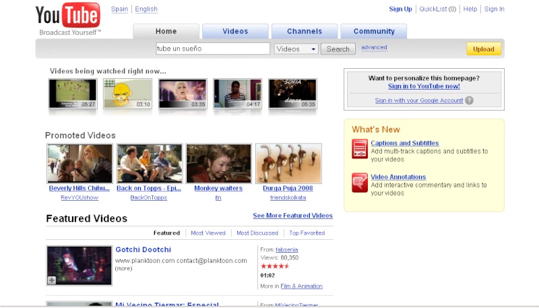Viewport: 539px width, 308px height.
Task: Open Mi Vecino Tiermar video title
Action: (167, 304)
